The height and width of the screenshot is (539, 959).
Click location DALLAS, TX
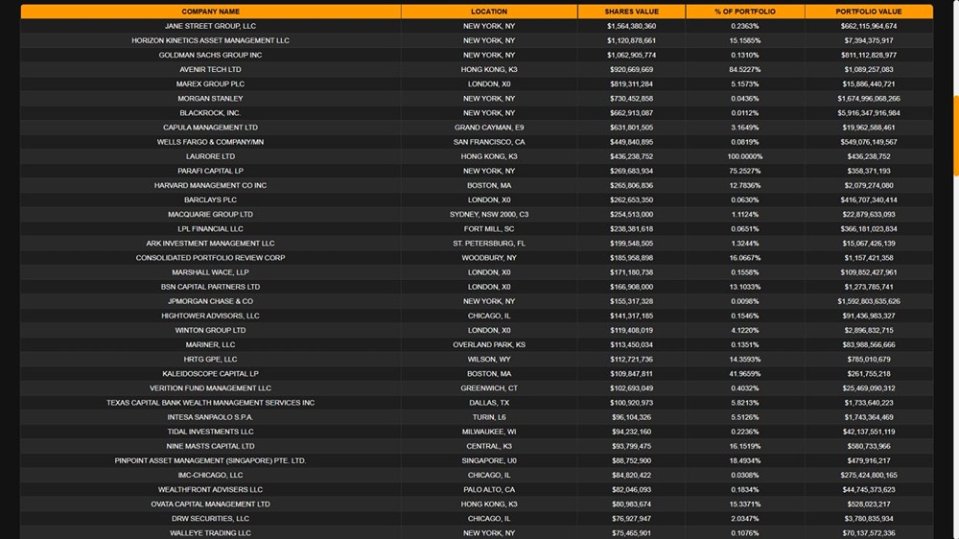pos(489,403)
